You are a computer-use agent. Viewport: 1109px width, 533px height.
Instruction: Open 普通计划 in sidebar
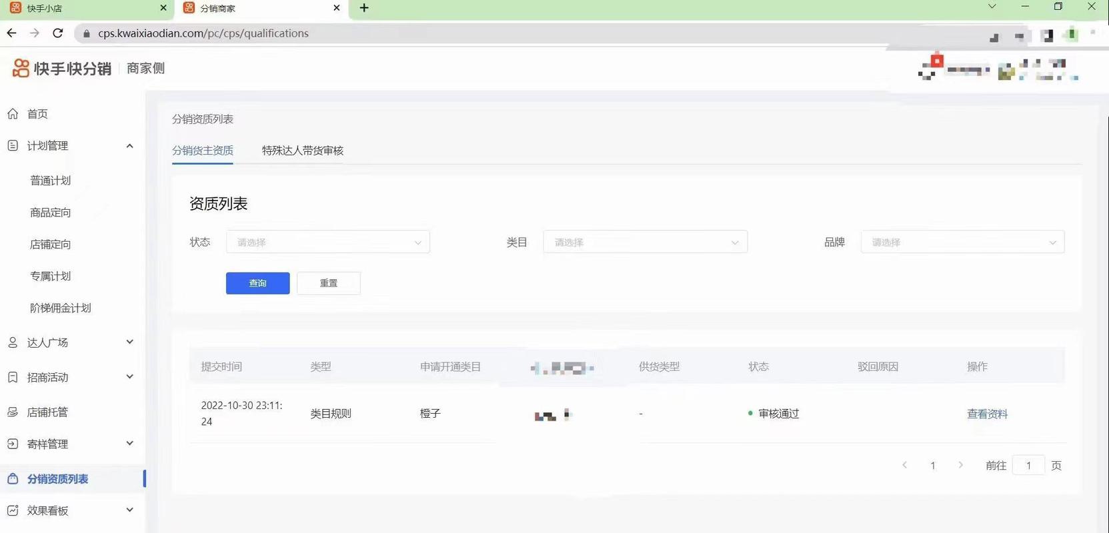[x=51, y=181]
